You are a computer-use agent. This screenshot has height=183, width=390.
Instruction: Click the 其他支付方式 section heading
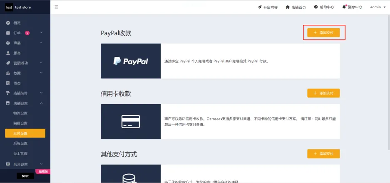119,154
